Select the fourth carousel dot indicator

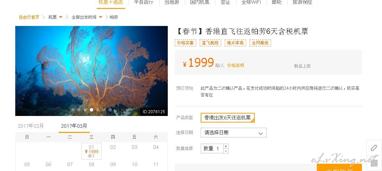92,110
